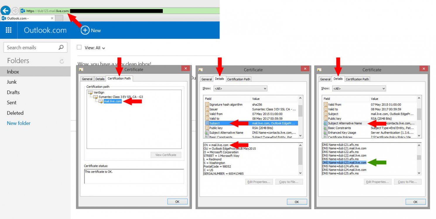436x219 pixels.
Task: Click the browser back arrow button
Action: (6, 11)
